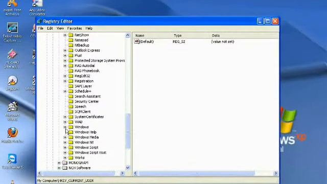Expand the WAB key
Viewport: 327px width, 184px height.
(x=65, y=122)
